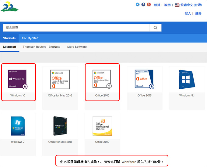Image resolution: width=207 pixels, height=167 pixels.
Task: Click the magnifier search button
Action: tap(156, 28)
